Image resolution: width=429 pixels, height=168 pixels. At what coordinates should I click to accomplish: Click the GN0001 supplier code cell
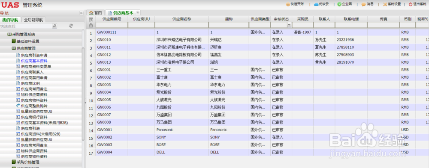[112, 70]
